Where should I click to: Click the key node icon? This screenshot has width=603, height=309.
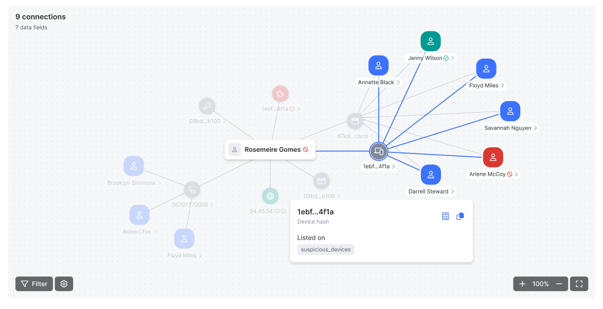click(207, 106)
